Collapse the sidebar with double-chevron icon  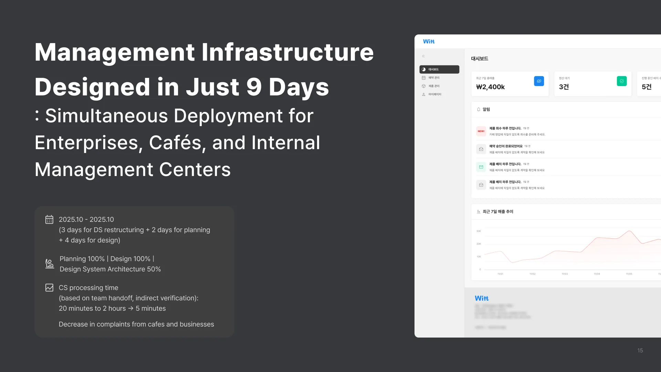[x=423, y=56]
